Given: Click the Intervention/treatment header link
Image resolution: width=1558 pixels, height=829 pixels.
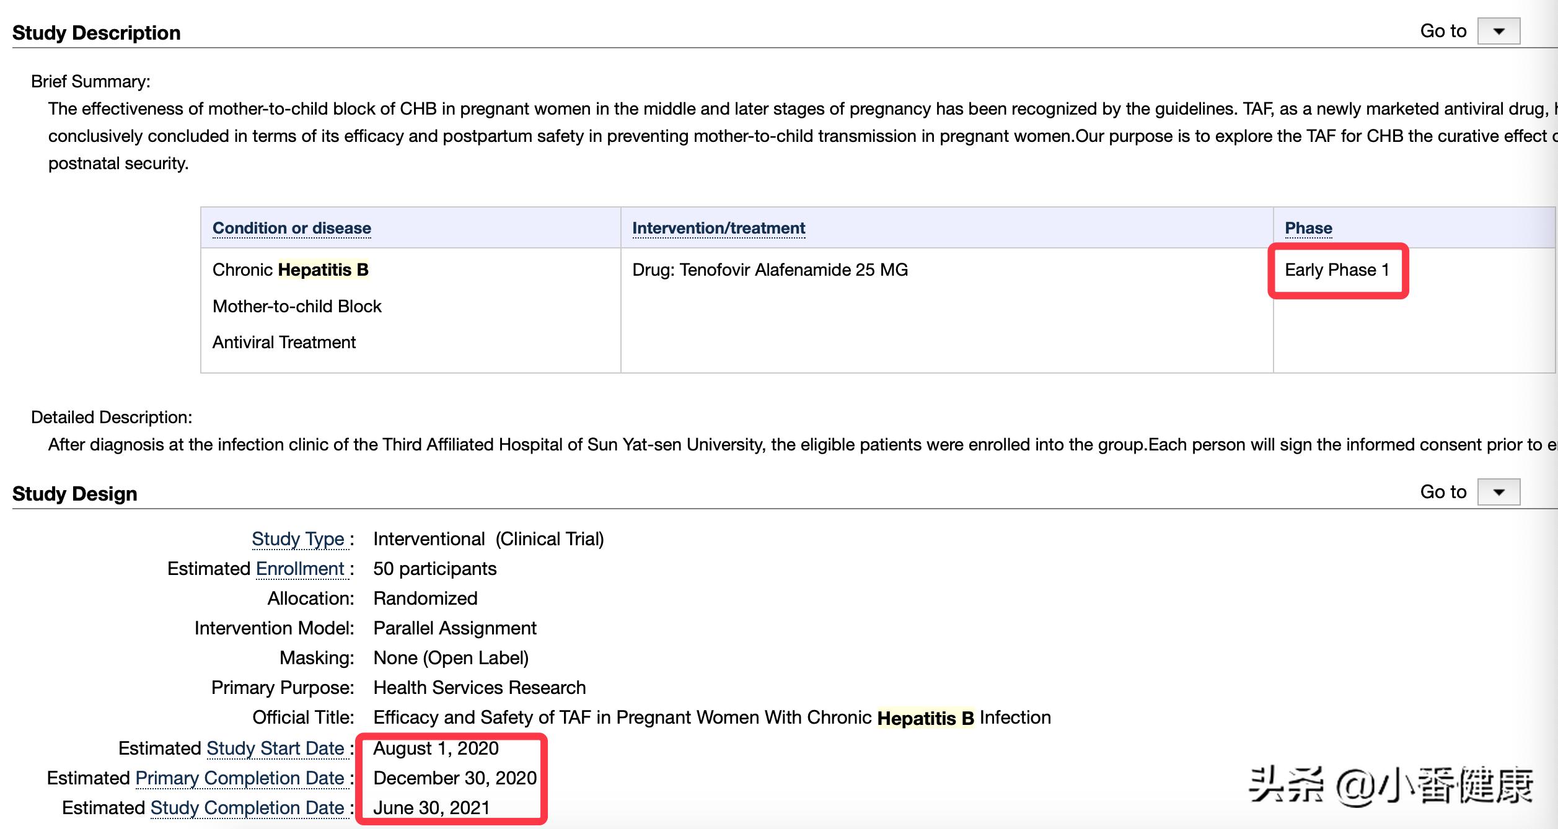Looking at the screenshot, I should click(x=718, y=228).
